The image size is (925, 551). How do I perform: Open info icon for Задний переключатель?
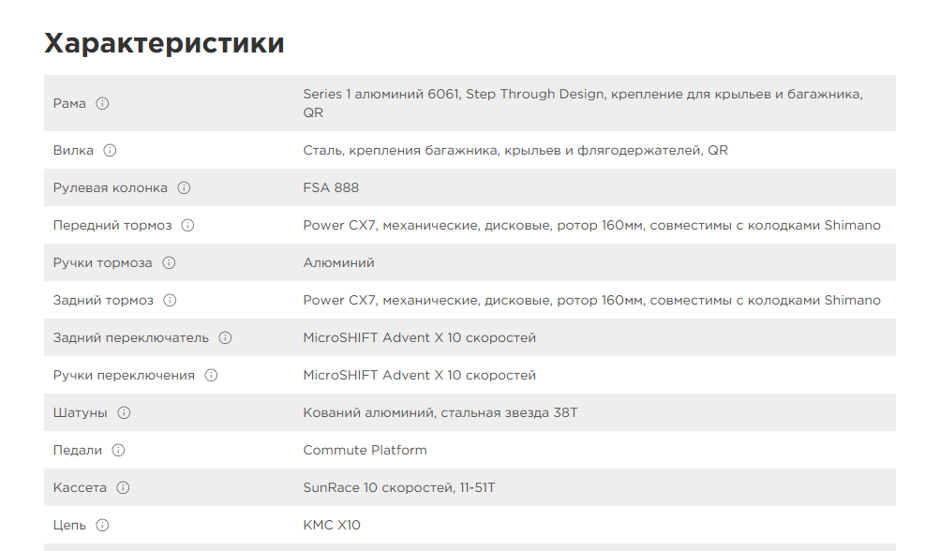click(226, 337)
